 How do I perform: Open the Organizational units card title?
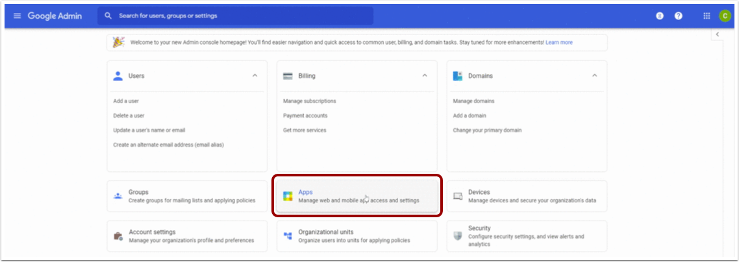326,232
